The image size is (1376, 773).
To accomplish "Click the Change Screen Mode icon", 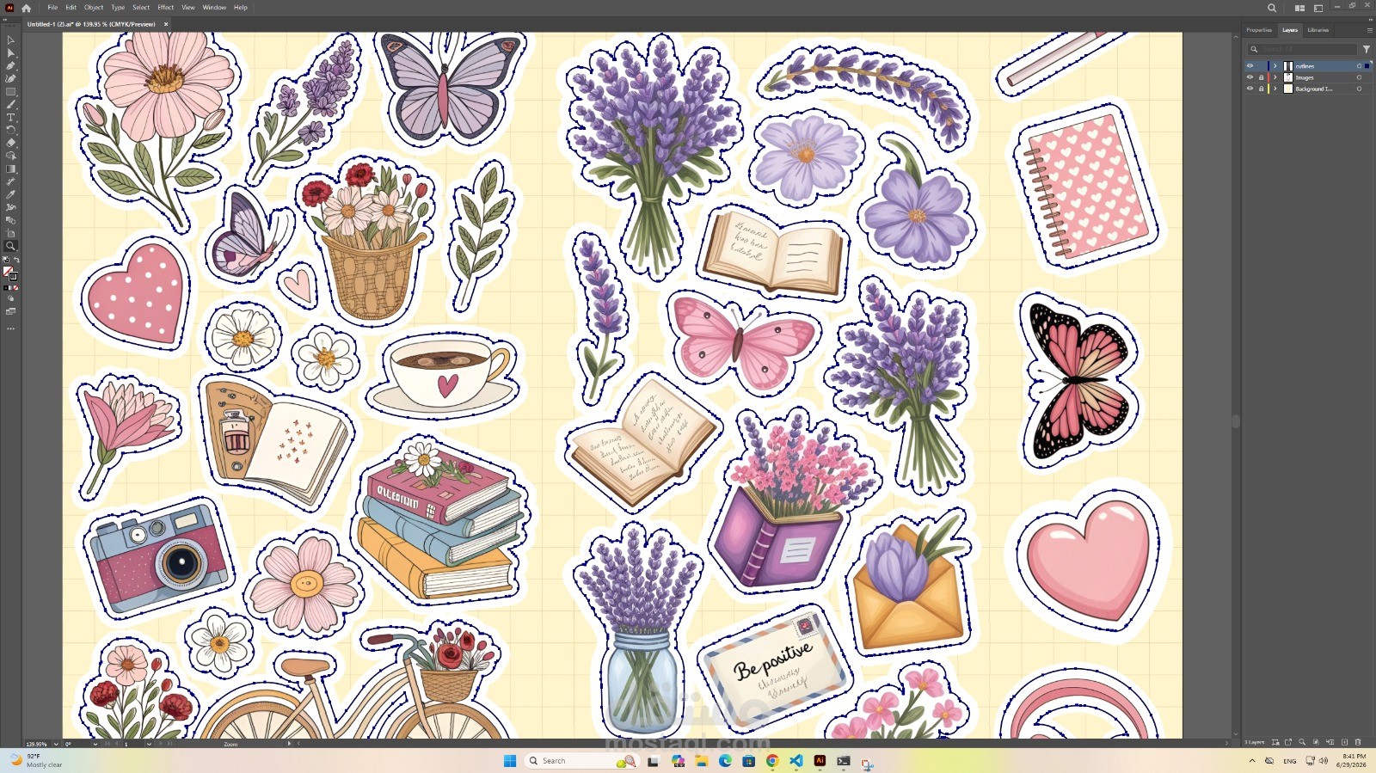I will [x=10, y=311].
